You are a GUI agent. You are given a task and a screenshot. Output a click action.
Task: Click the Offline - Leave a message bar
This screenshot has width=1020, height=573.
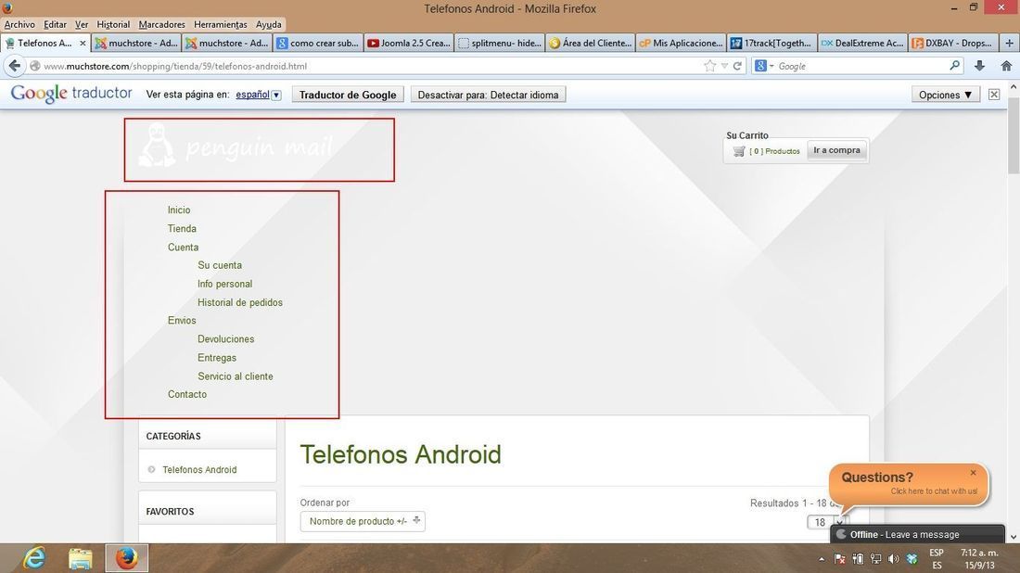[918, 534]
